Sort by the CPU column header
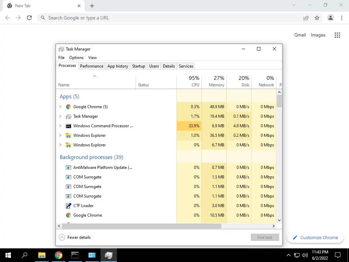Viewport: 349px width, 262px height. coord(189,82)
